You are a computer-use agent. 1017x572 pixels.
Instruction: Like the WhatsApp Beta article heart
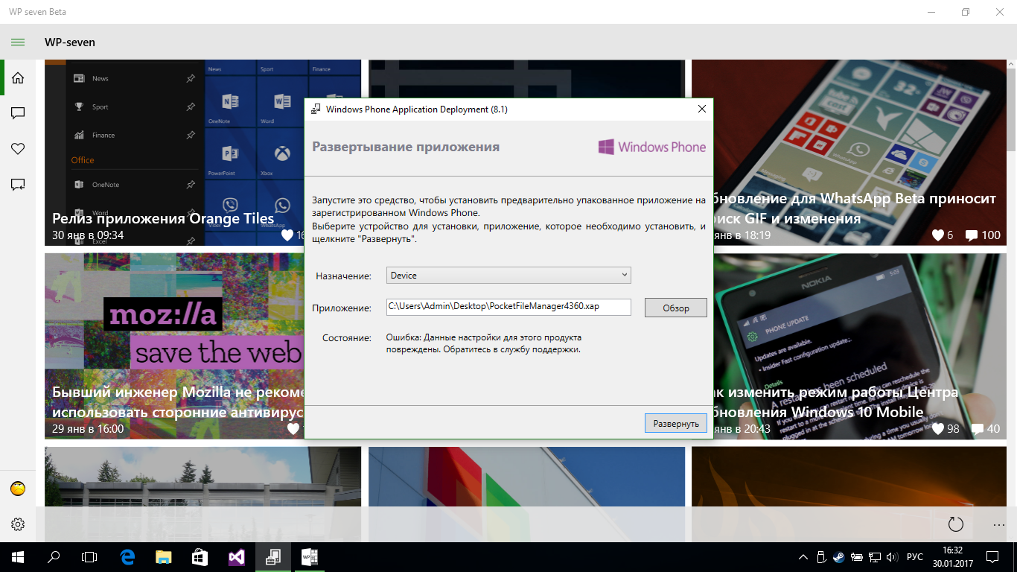[x=937, y=235]
